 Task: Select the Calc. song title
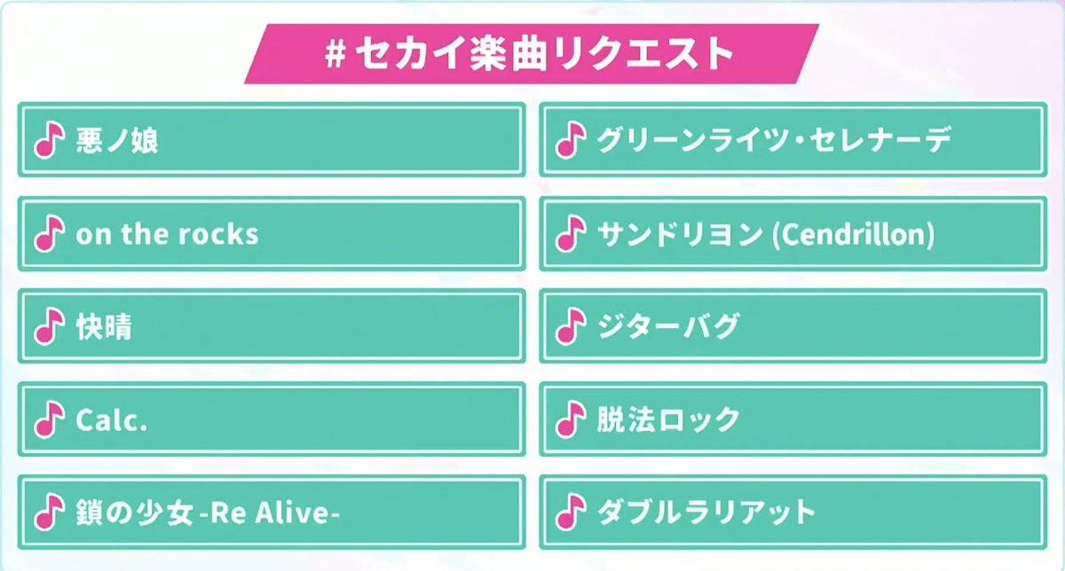112,419
